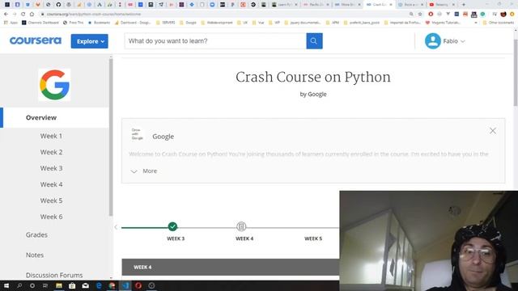Click the WEEK 5 timeline label

313,238
